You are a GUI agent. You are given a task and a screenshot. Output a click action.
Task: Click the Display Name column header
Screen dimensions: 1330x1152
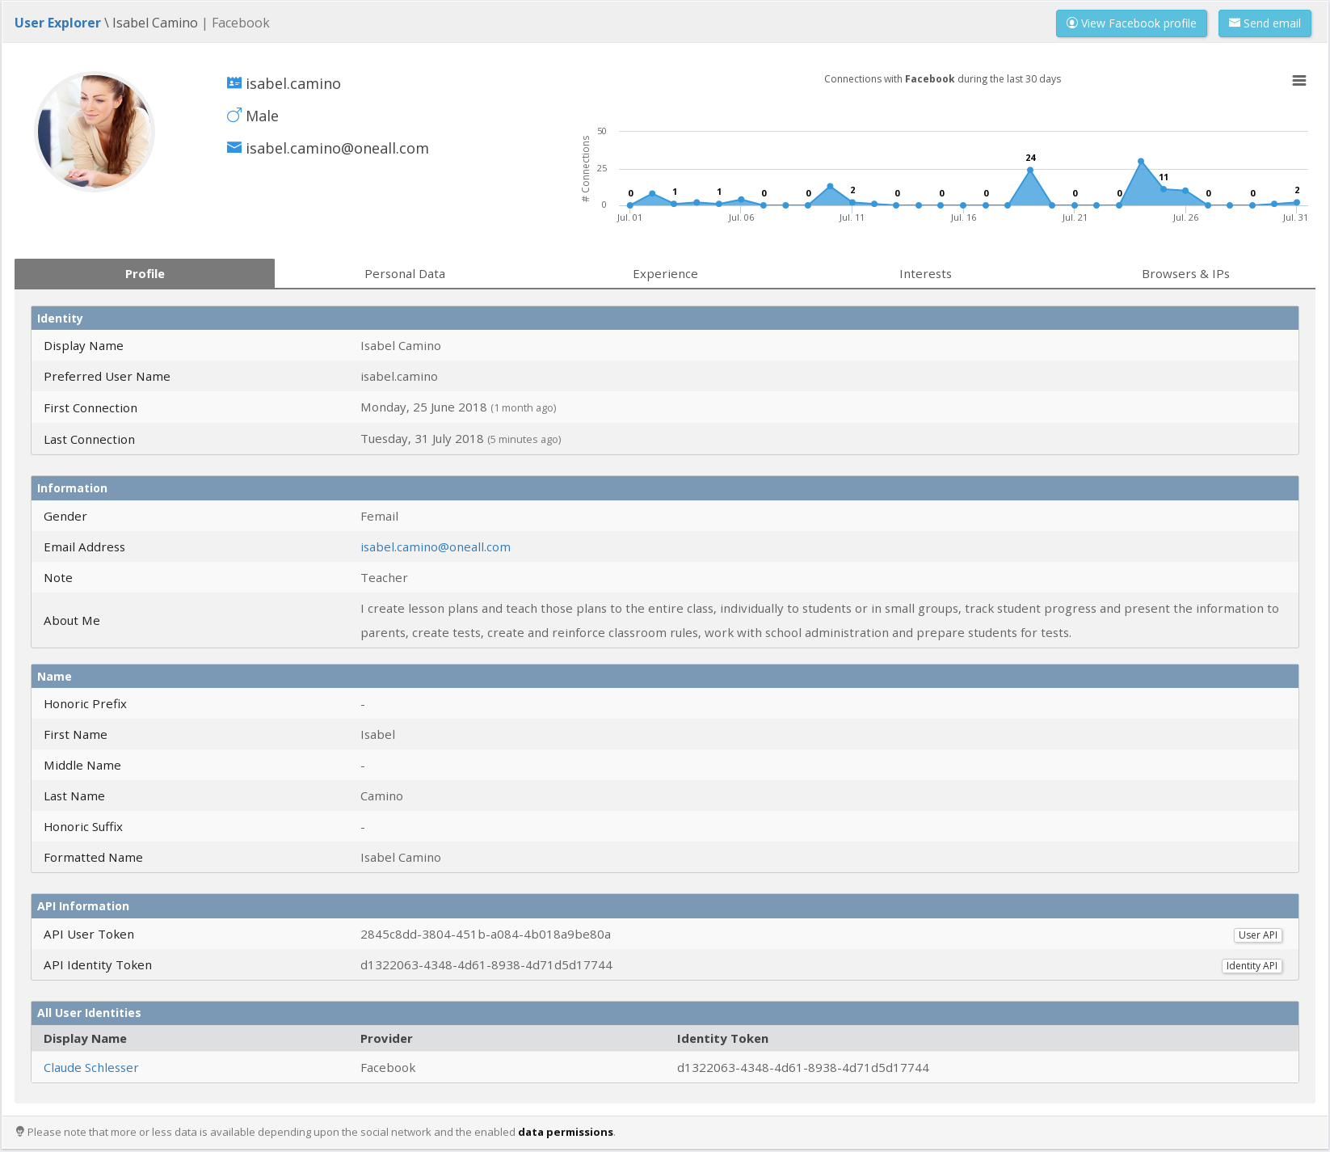(85, 1039)
